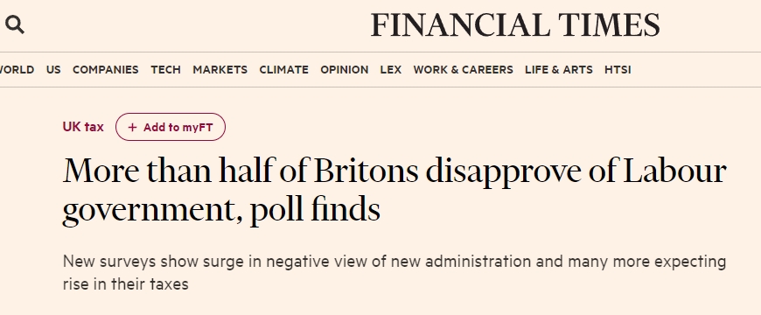Open the Lex column link
The width and height of the screenshot is (761, 315).
391,70
